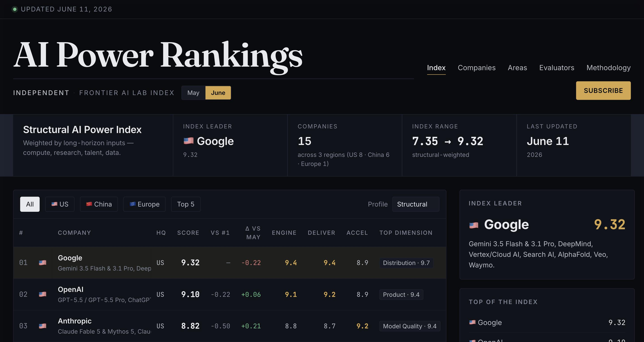The height and width of the screenshot is (342, 644).
Task: Go to the Areas page
Action: pyautogui.click(x=517, y=68)
